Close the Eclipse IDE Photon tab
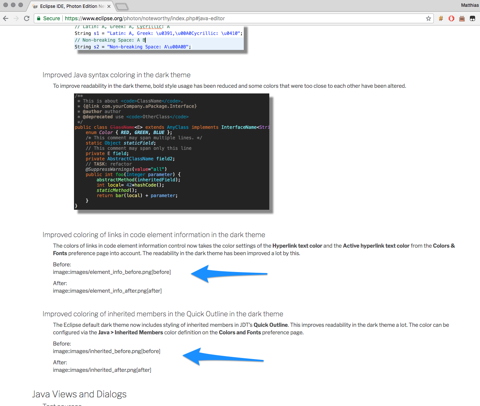This screenshot has height=406, width=480. (x=109, y=6)
